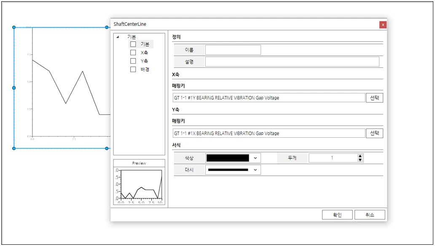Select the 기본 root label in tree

132,37
